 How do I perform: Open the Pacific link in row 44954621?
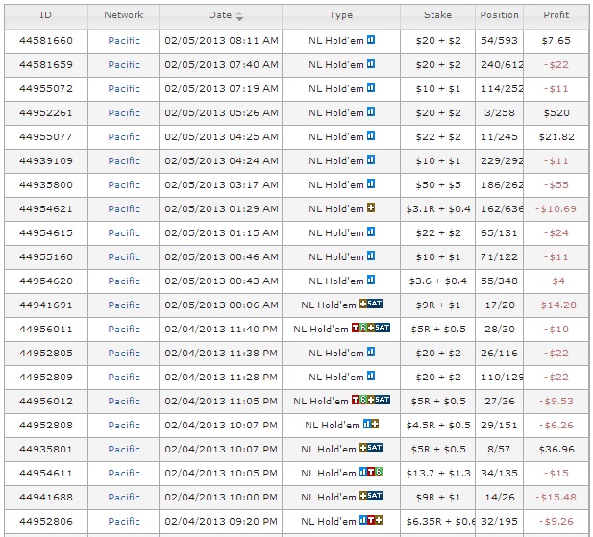tap(124, 209)
